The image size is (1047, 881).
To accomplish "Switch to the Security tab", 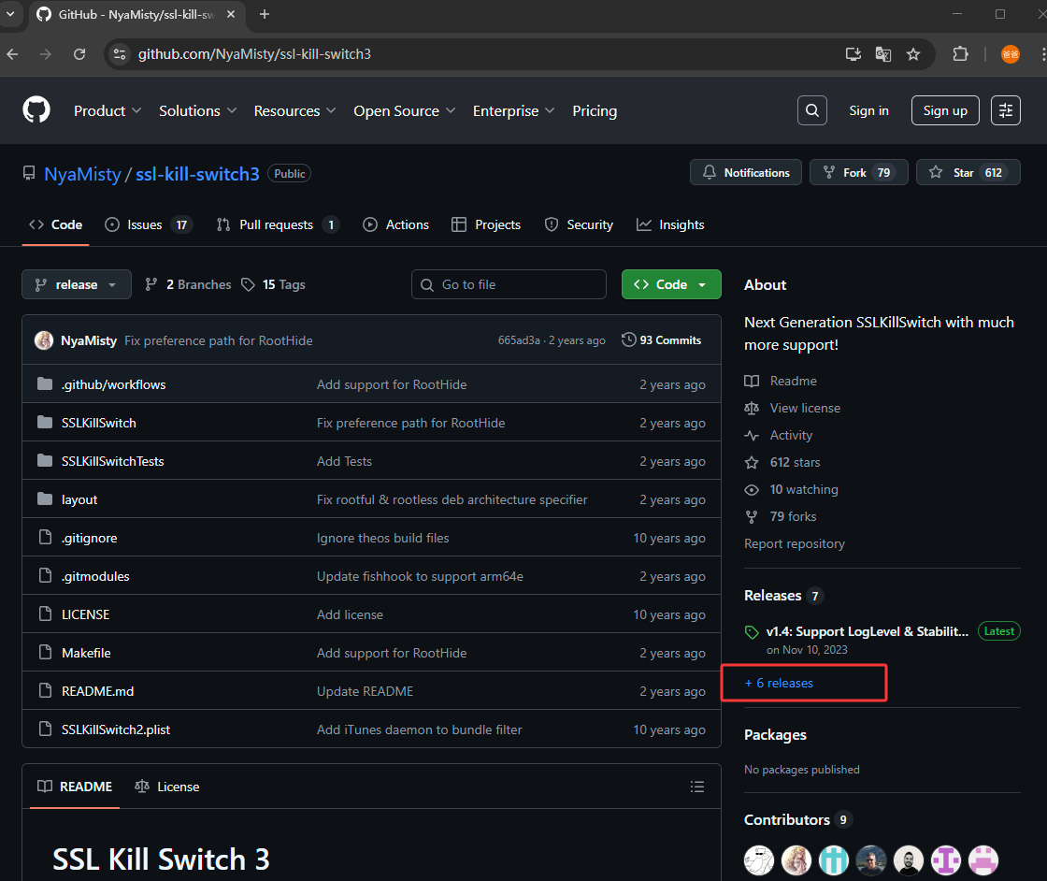I will (579, 225).
